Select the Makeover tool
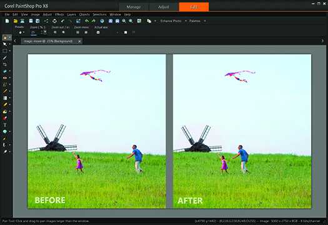 coord(5,84)
